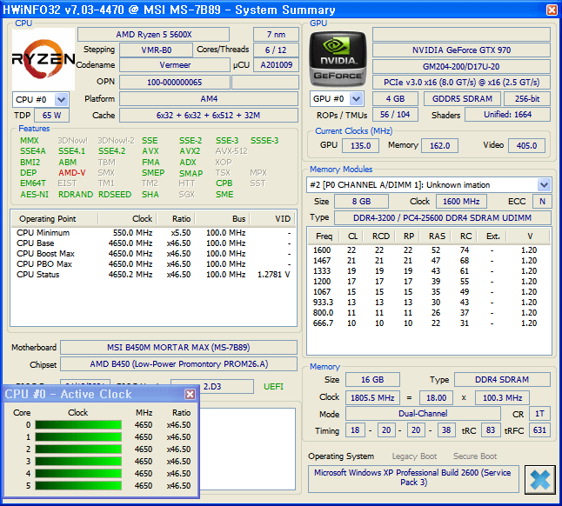Click the VID column header
This screenshot has height=506, width=562.
[x=273, y=219]
